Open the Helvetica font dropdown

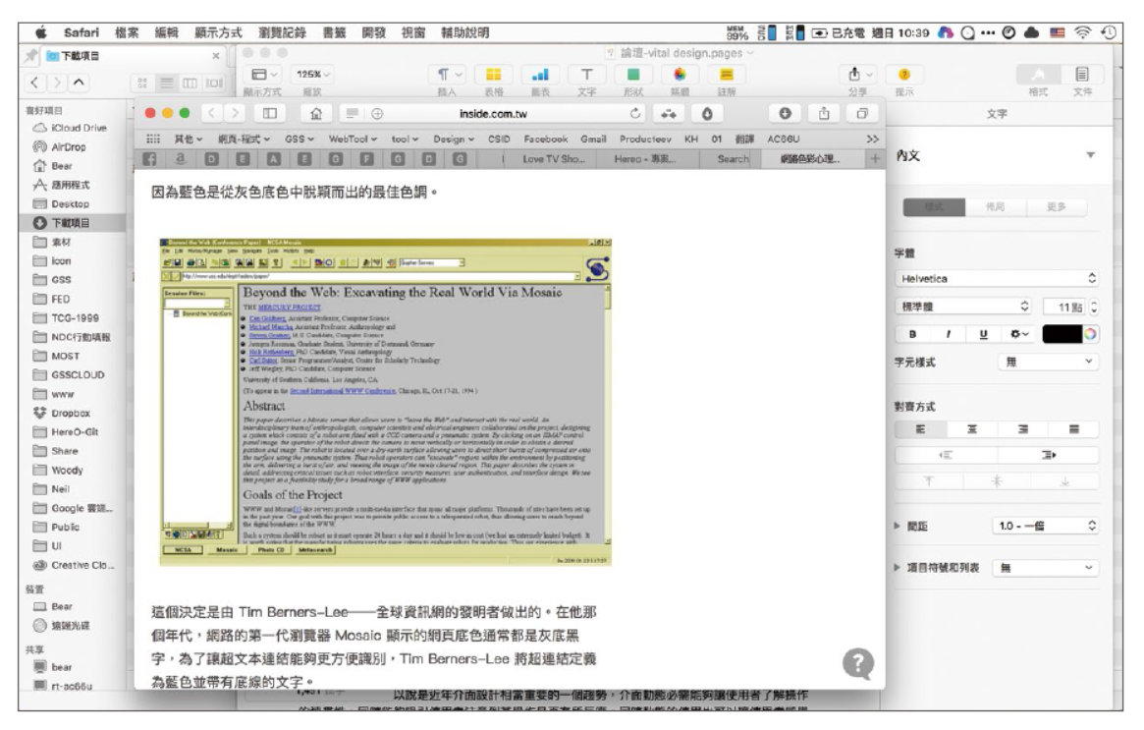(x=997, y=278)
